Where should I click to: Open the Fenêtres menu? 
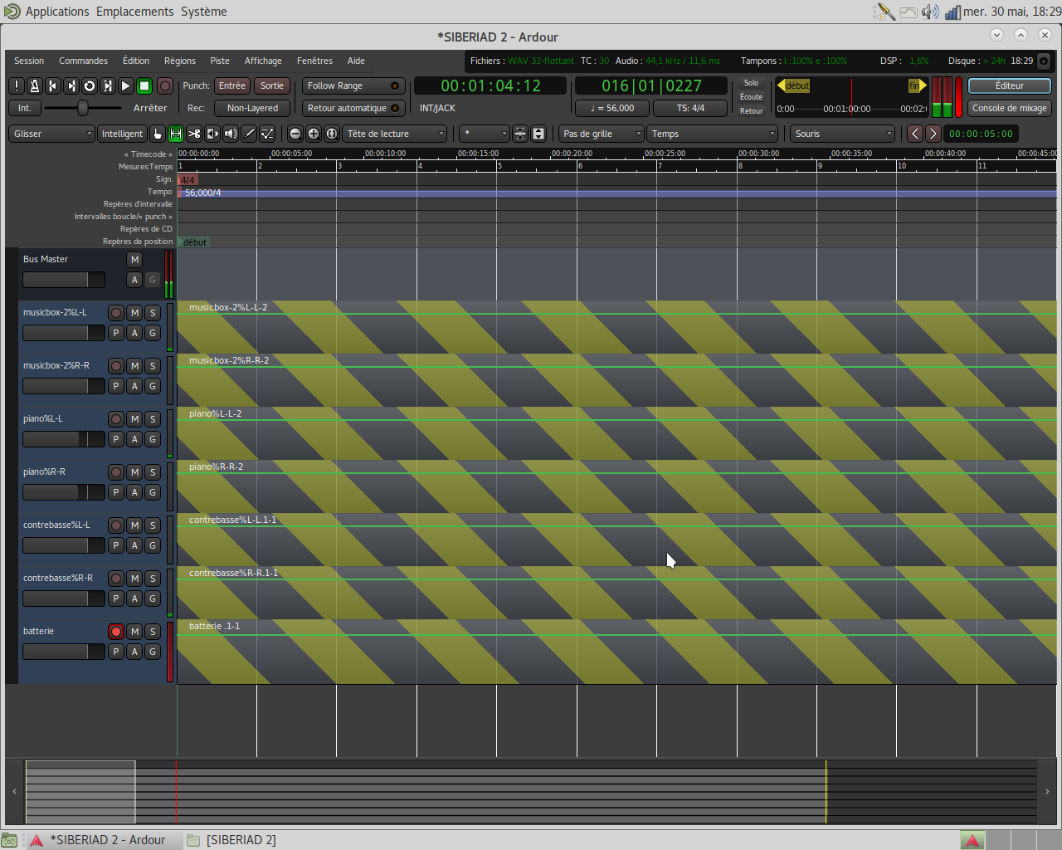click(314, 61)
